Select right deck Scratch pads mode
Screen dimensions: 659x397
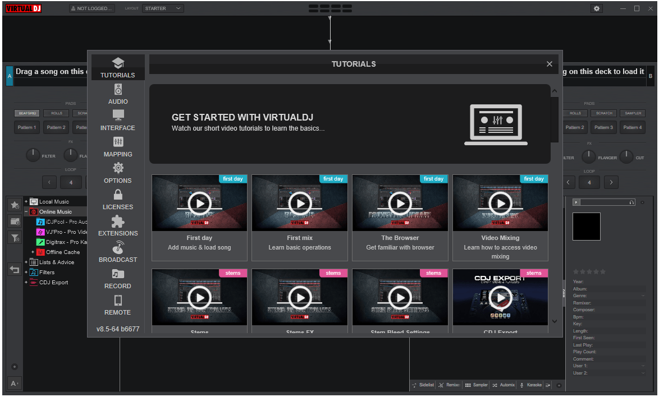604,113
